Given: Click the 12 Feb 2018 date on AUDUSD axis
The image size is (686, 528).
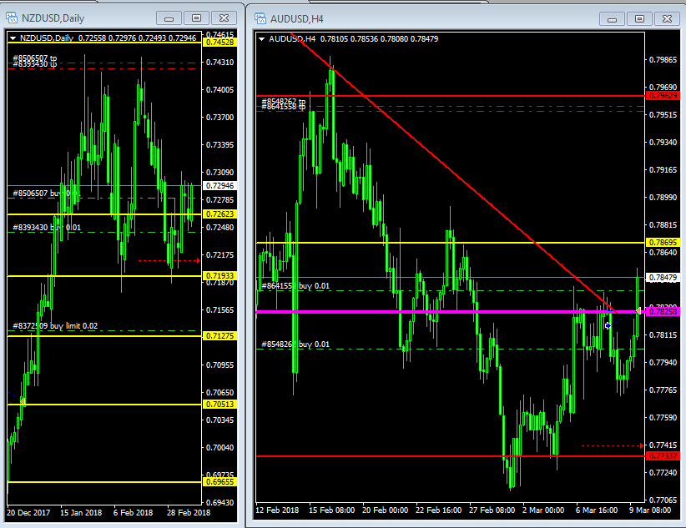Looking at the screenshot, I should (x=277, y=510).
